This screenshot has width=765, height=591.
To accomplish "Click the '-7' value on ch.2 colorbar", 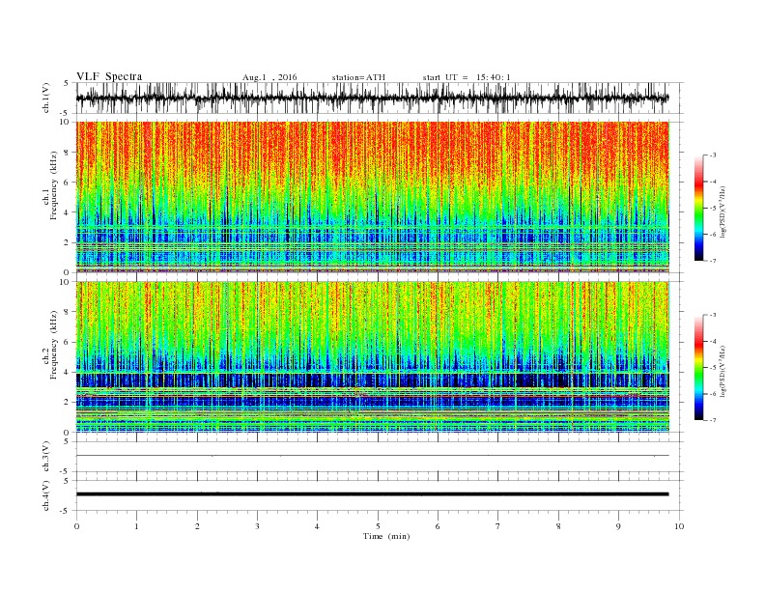I will pos(713,420).
